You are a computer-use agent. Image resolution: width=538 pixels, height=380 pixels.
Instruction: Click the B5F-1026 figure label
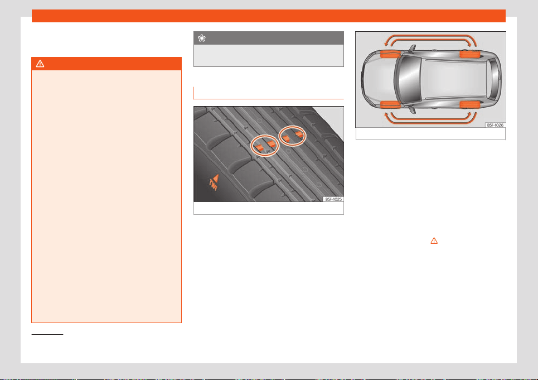(495, 125)
